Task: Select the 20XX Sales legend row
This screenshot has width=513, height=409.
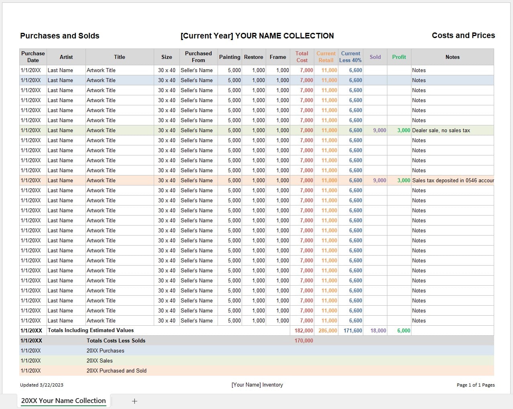Action: click(x=257, y=361)
